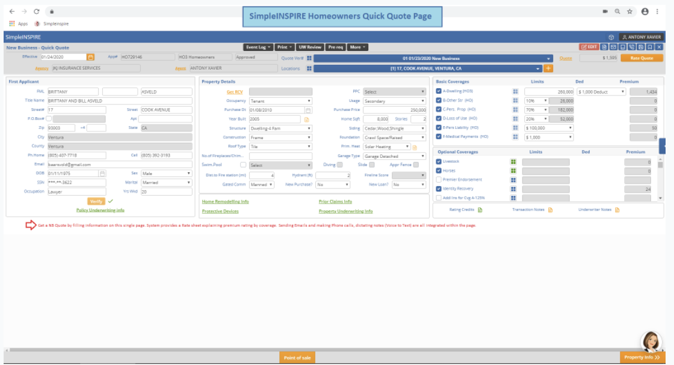
Task: Open the Rating Credits document icon
Action: [x=480, y=210]
